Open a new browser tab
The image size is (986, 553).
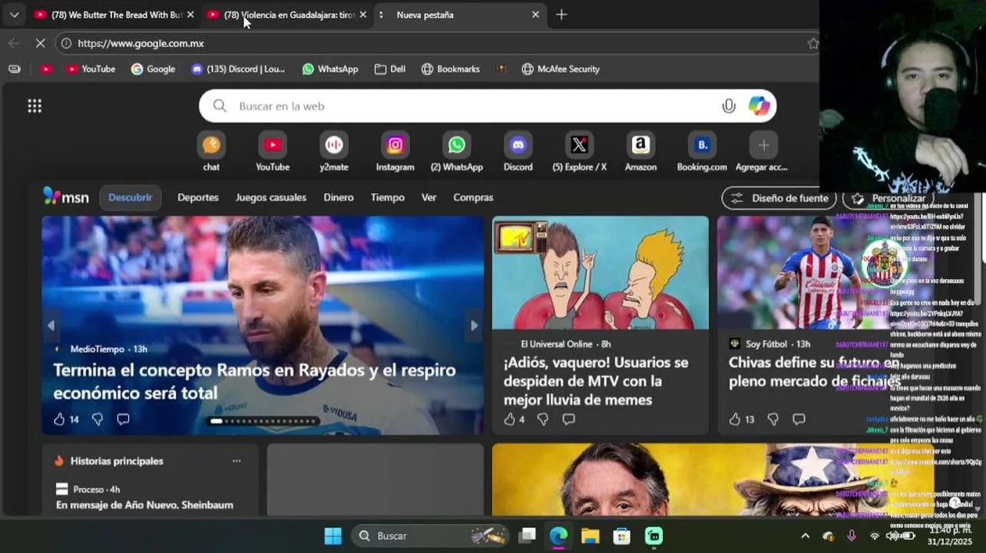tap(561, 15)
